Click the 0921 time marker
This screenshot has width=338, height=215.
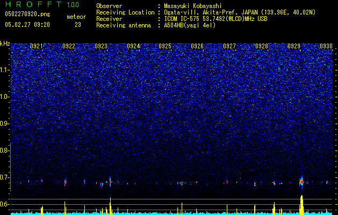point(37,46)
